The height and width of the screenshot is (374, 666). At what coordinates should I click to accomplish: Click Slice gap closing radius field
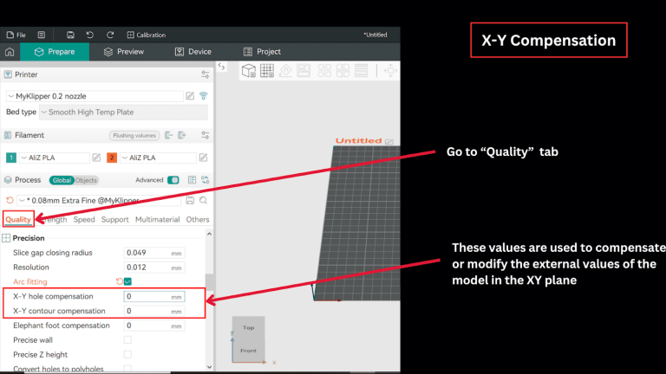[x=154, y=253]
